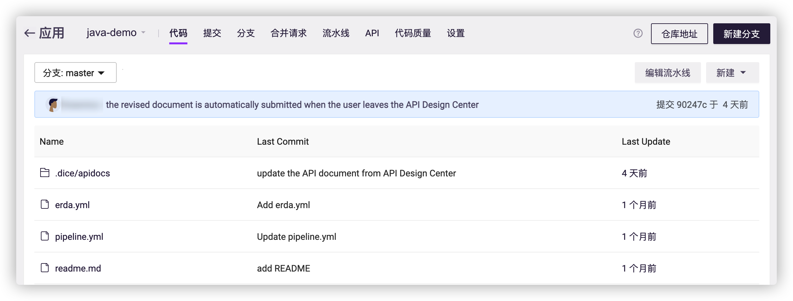This screenshot has width=793, height=301.
Task: Expand the 新建 dropdown menu
Action: pyautogui.click(x=732, y=73)
